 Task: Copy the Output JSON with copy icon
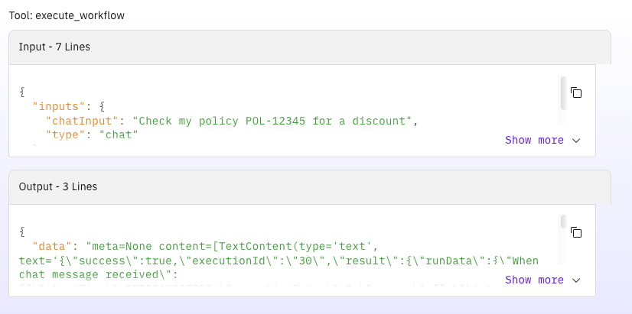(x=577, y=232)
